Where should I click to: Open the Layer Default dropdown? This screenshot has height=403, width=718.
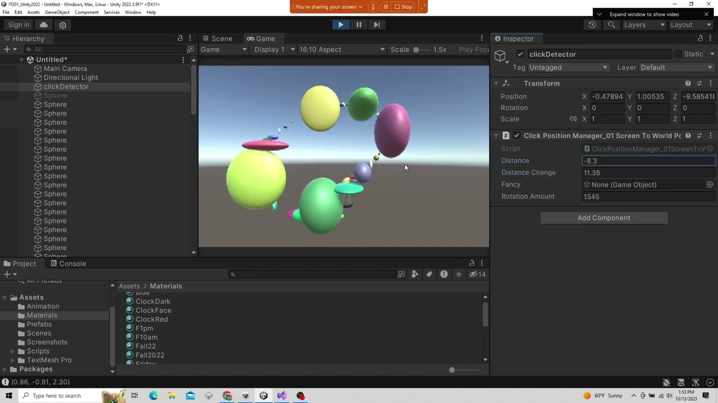[676, 67]
